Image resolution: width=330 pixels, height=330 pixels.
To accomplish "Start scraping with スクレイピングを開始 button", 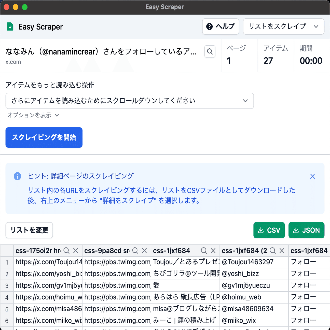I will pos(44,137).
